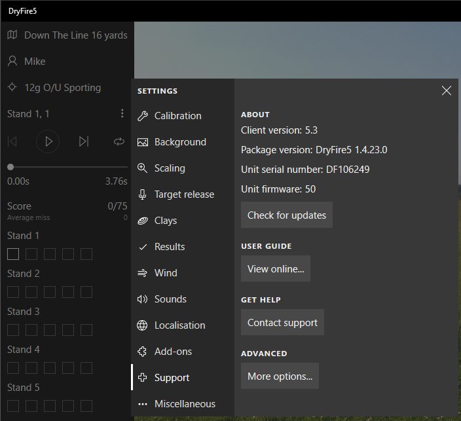The image size is (461, 421).
Task: Click the wrench icon beside Calibration
Action: (143, 116)
